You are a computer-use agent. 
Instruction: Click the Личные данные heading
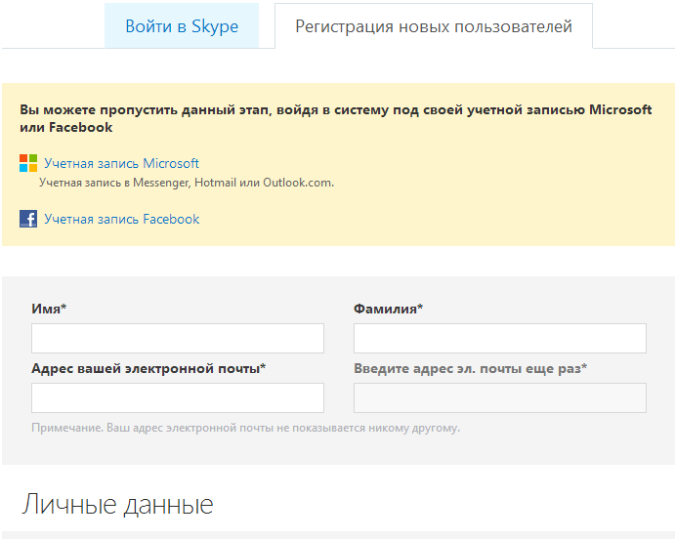[117, 504]
